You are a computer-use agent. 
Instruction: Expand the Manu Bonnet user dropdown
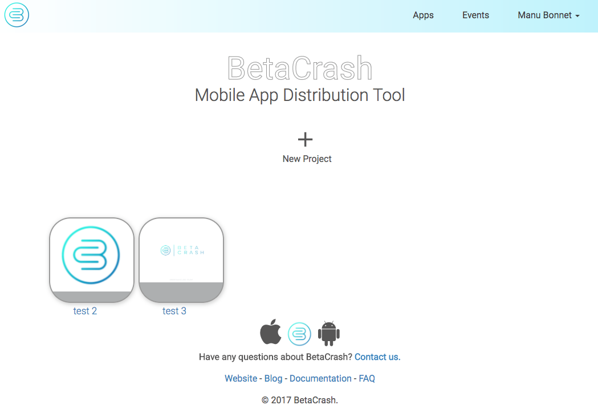[x=548, y=15]
